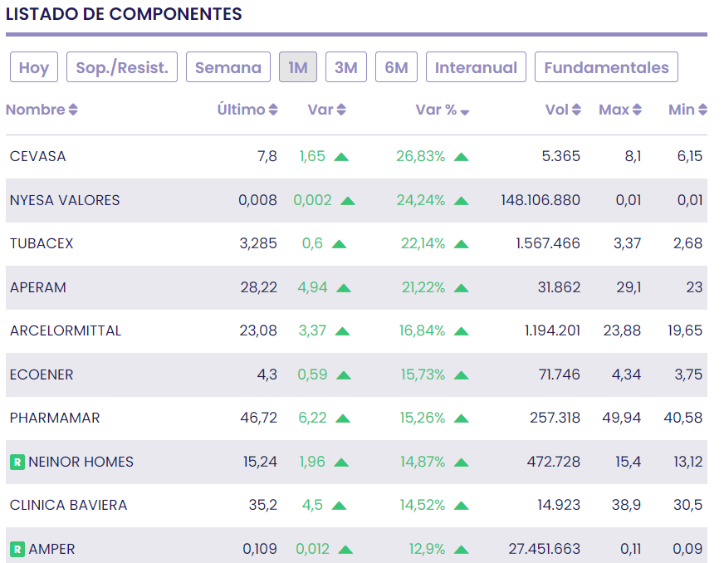Image resolution: width=724 pixels, height=563 pixels.
Task: Open the Sop./Resist. tab
Action: click(x=122, y=67)
